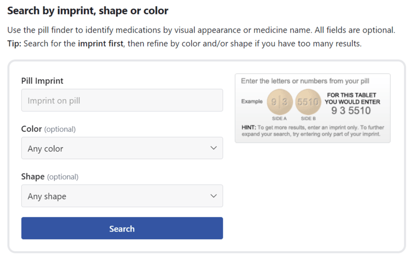Click the Any color chevron arrow

click(213, 148)
